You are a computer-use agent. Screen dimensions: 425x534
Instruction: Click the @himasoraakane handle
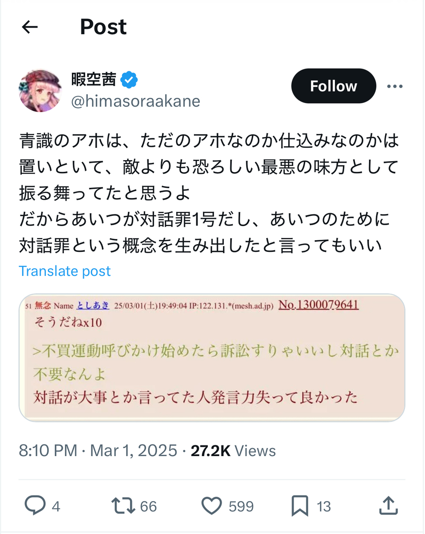(135, 101)
